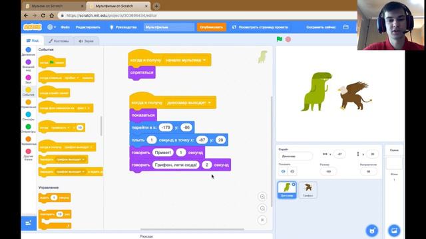Image resolution: width=426 pixels, height=239 pixels.
Task: Click the 'Привет!' text input in say block
Action: pyautogui.click(x=162, y=153)
